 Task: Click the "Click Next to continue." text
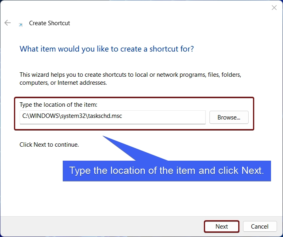coord(49,145)
